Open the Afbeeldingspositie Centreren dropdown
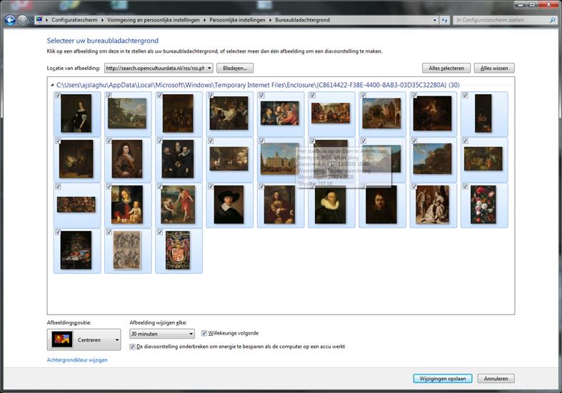 84,340
